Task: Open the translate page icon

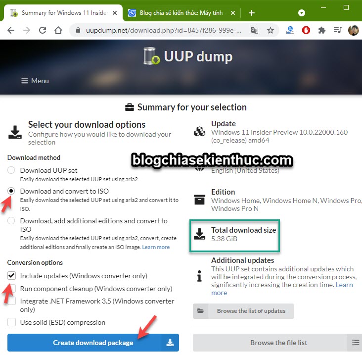Action: point(254,30)
